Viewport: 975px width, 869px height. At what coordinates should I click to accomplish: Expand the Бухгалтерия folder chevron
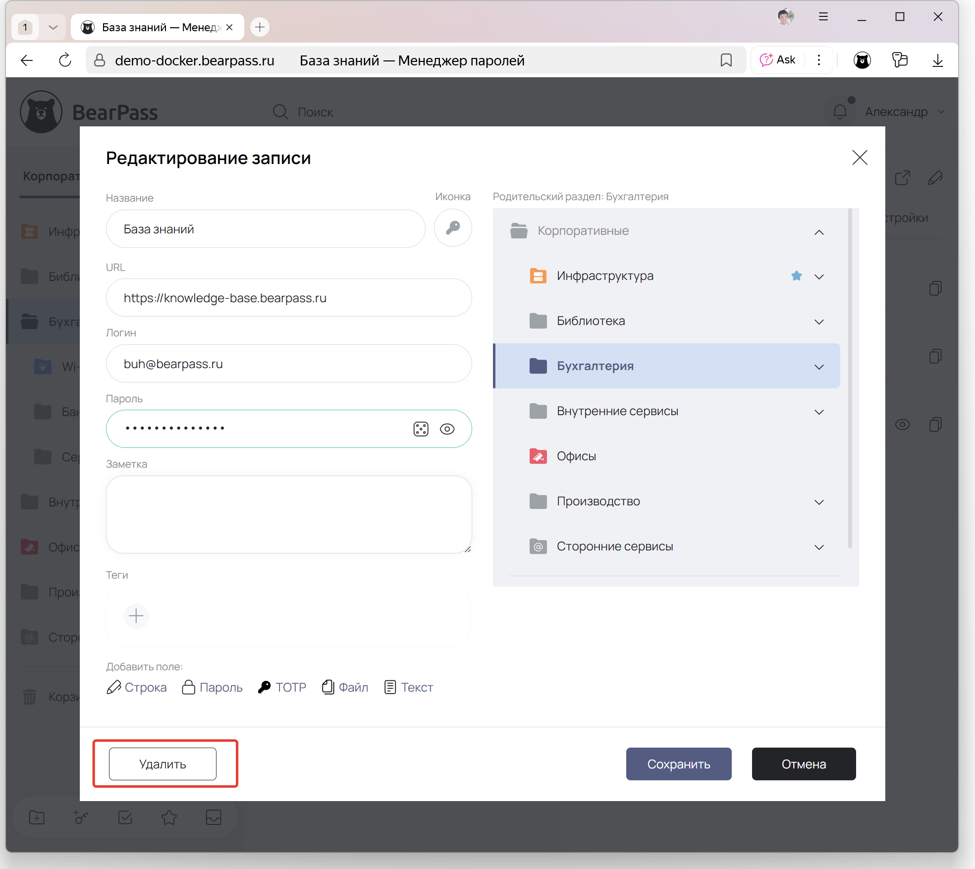pyautogui.click(x=819, y=367)
